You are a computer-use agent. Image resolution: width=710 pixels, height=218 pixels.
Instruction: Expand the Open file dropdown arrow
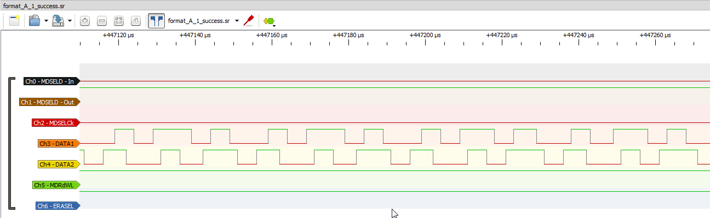pos(46,21)
